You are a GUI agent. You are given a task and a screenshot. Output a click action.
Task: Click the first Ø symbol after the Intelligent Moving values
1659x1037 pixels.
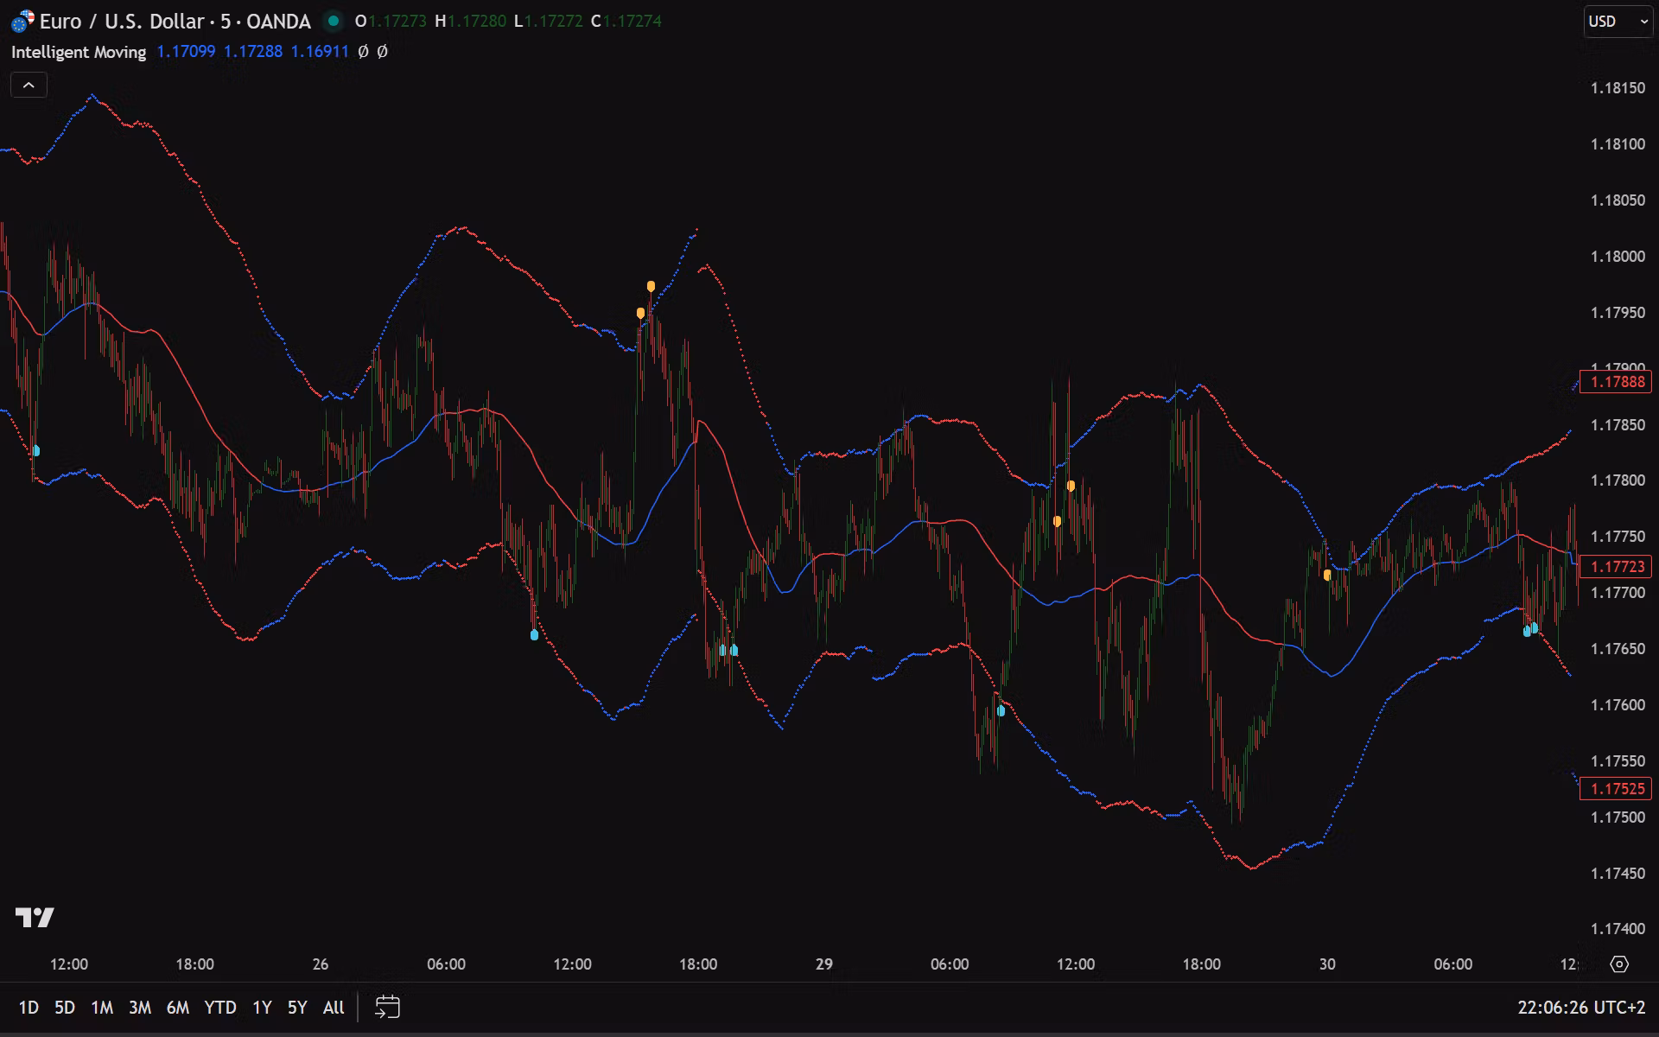363,52
